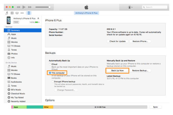Click Anthony's iPhone 6 Plus tab
The height and width of the screenshot is (115, 173).
click(86, 13)
